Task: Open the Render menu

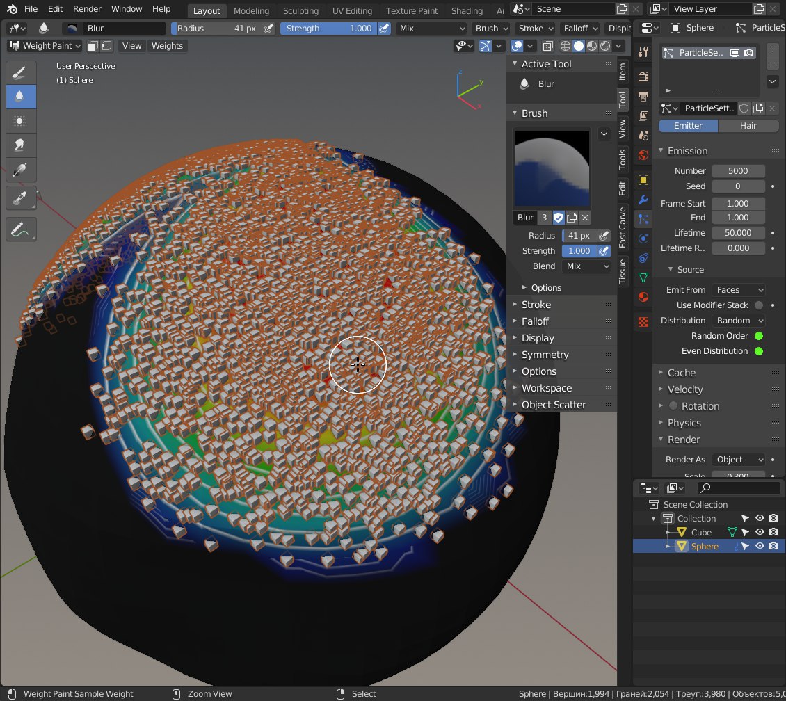Action: click(x=87, y=9)
